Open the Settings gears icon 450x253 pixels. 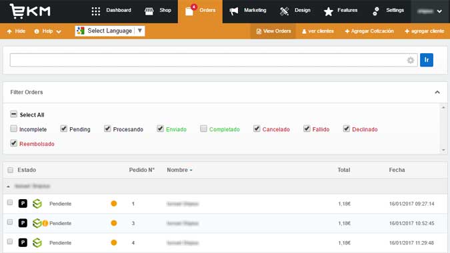[x=376, y=11]
